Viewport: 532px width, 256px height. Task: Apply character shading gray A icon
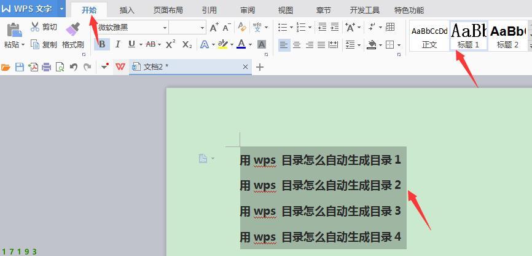(x=261, y=44)
